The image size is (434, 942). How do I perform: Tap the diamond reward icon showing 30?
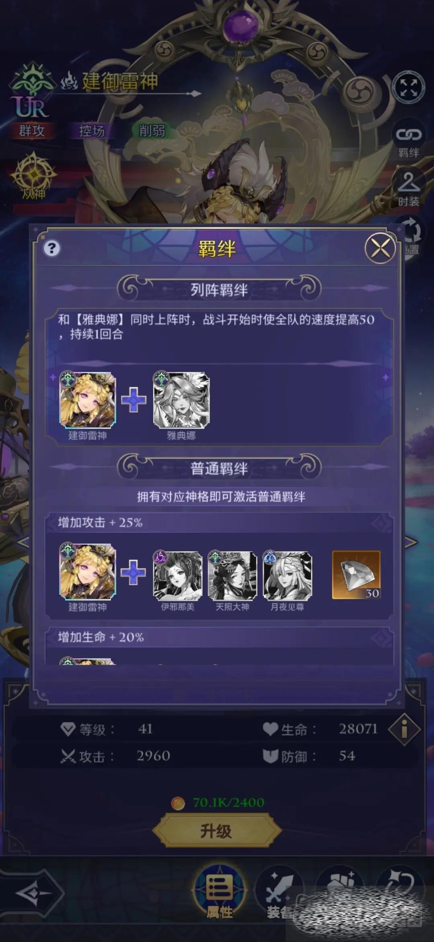tap(356, 575)
